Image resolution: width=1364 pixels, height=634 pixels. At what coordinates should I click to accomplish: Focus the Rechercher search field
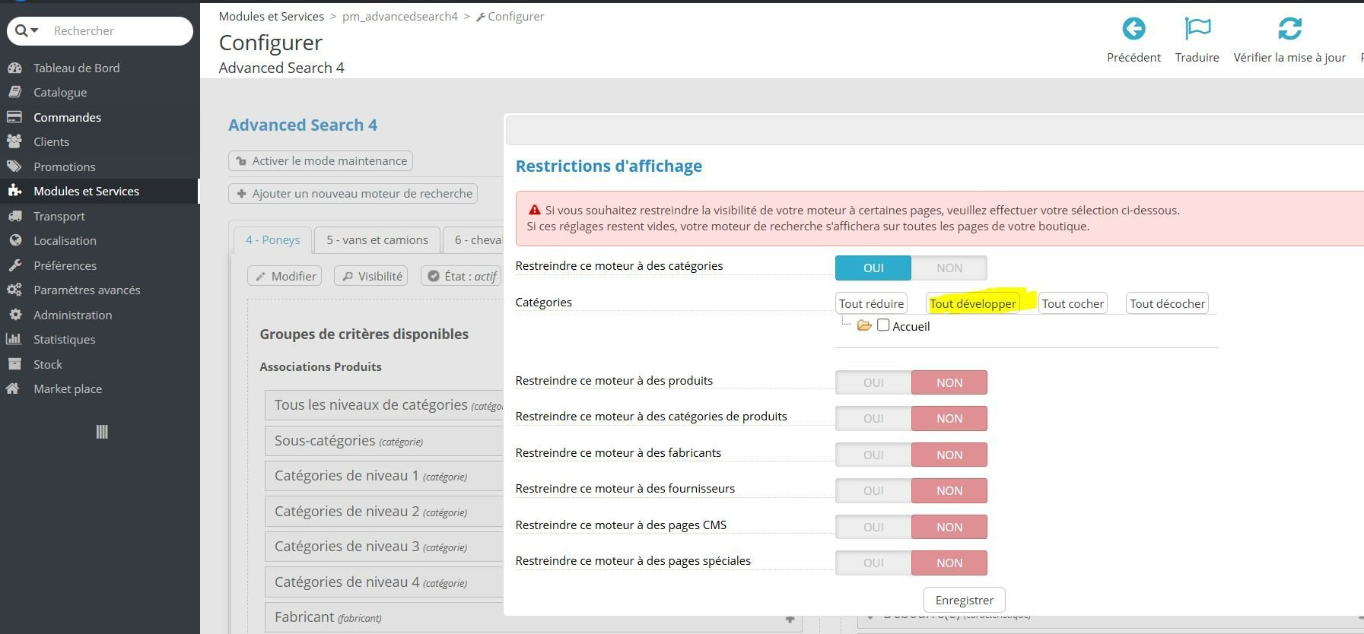pos(117,30)
